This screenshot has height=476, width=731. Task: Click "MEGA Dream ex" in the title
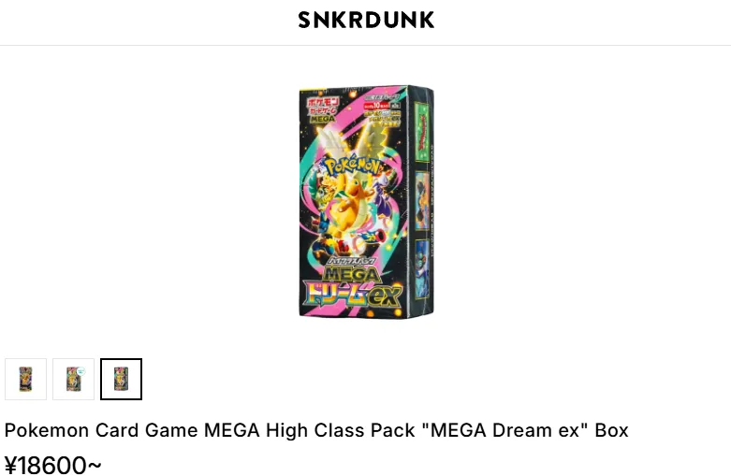[504, 430]
